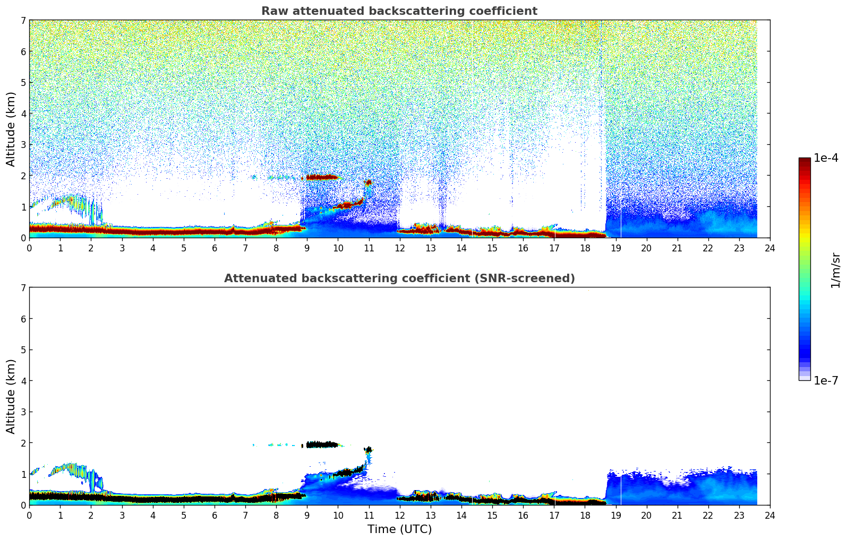Click the "1e-4" colorbar maximum label
847x541 pixels.
coord(825,158)
